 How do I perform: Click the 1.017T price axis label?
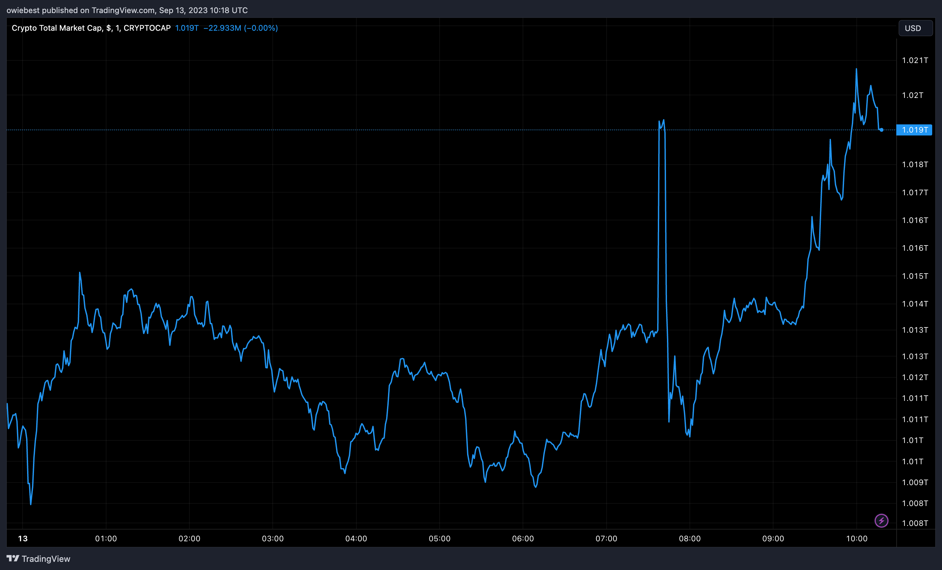[915, 193]
